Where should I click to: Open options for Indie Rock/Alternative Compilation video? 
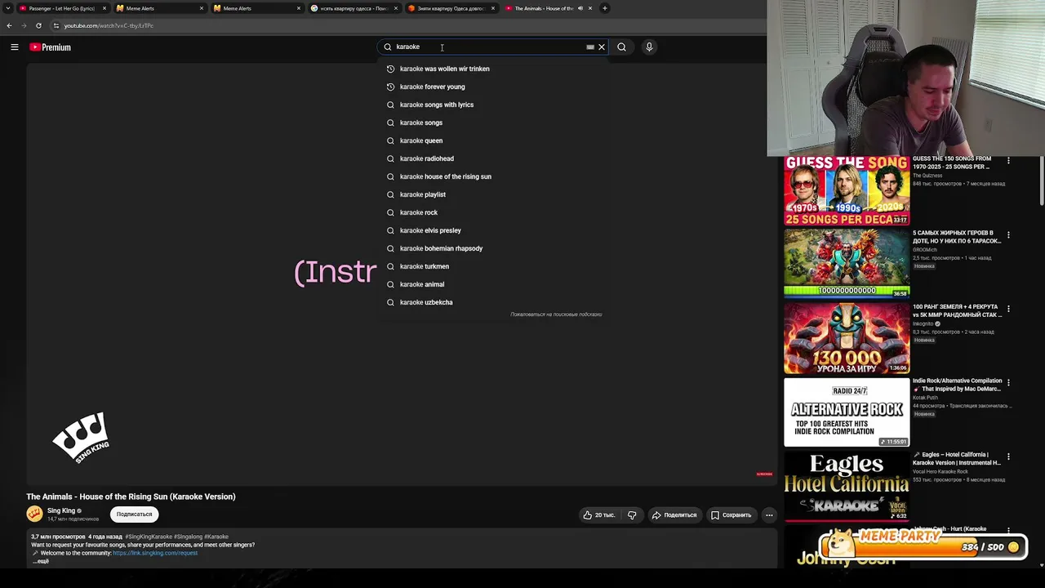pos(1008,383)
